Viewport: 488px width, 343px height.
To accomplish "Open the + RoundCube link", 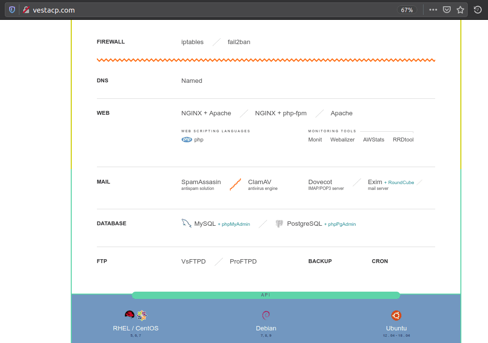I will [399, 182].
